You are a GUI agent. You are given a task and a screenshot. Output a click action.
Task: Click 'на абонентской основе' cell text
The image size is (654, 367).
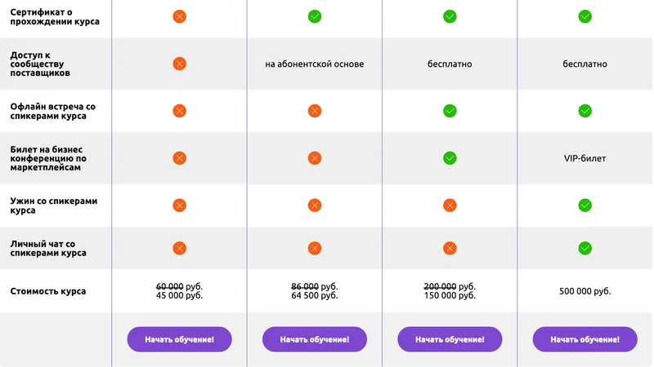pyautogui.click(x=315, y=64)
